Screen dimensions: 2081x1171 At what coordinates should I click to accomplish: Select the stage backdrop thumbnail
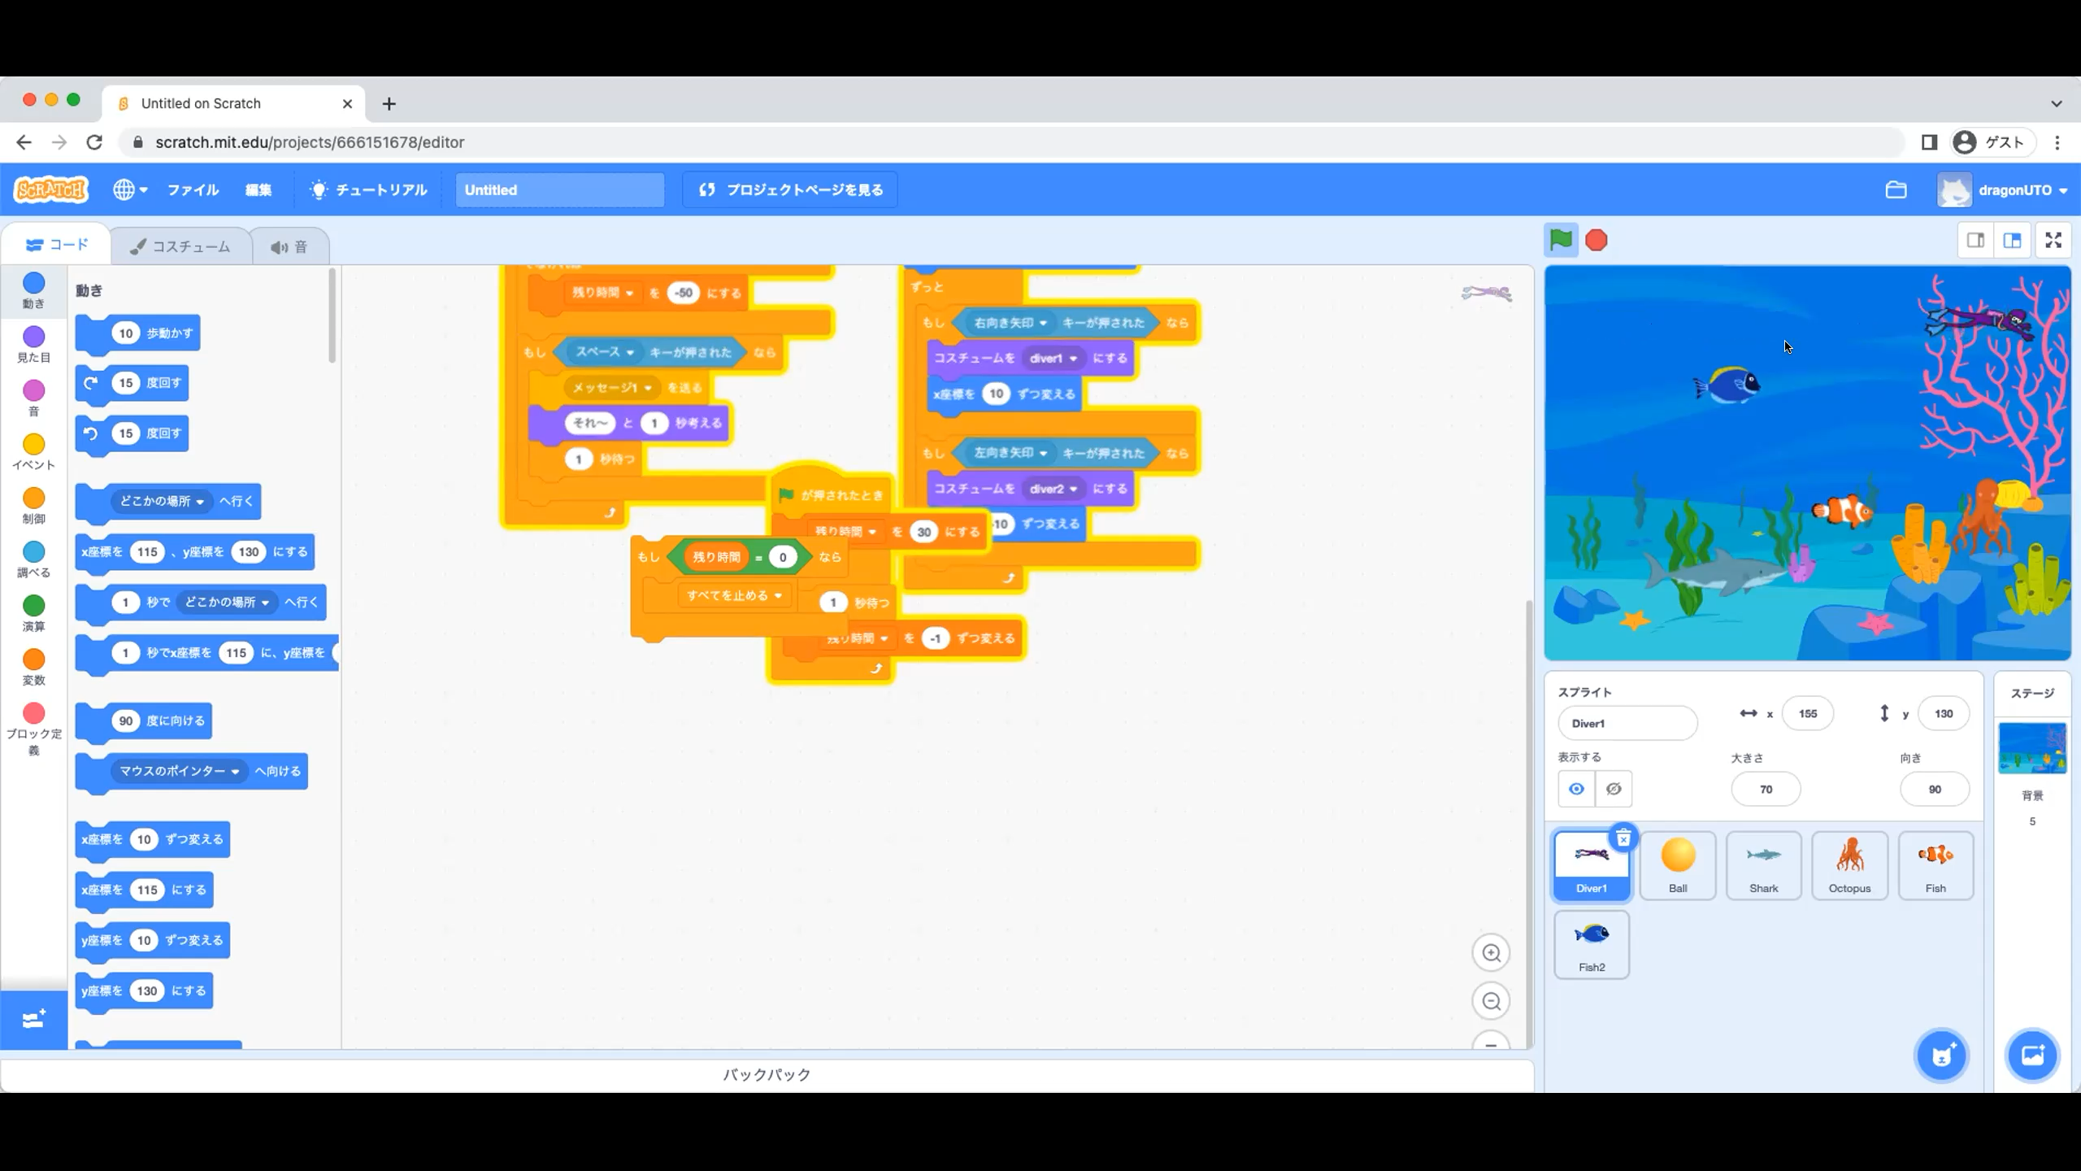[2032, 747]
